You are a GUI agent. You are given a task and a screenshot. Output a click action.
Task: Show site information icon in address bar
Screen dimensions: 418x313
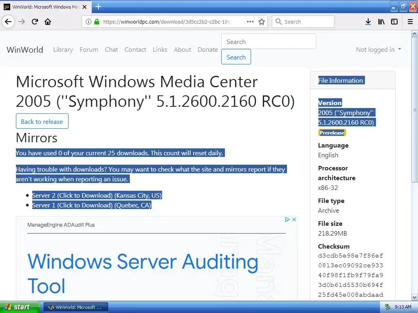(x=88, y=22)
